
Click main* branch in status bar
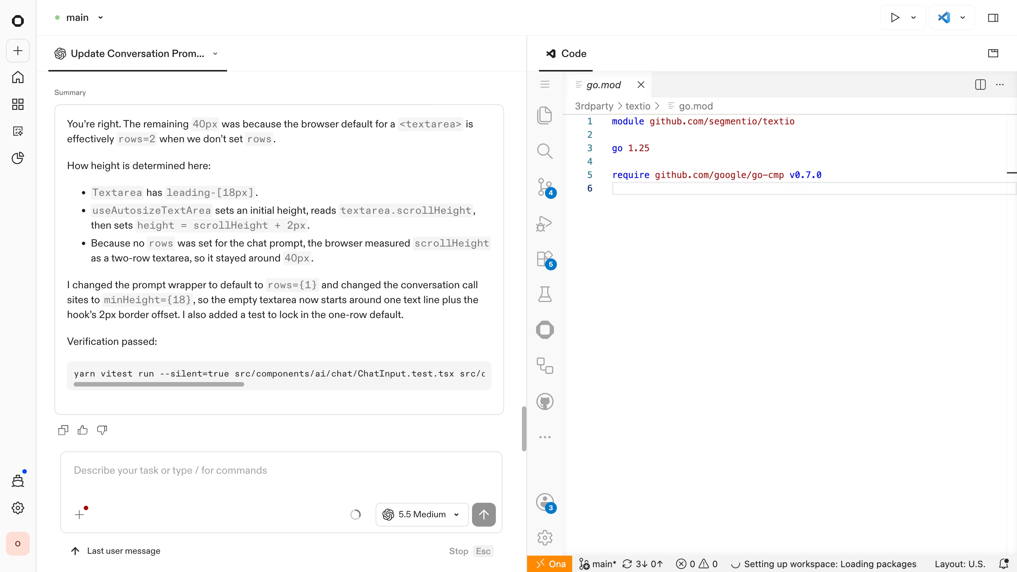pyautogui.click(x=597, y=564)
